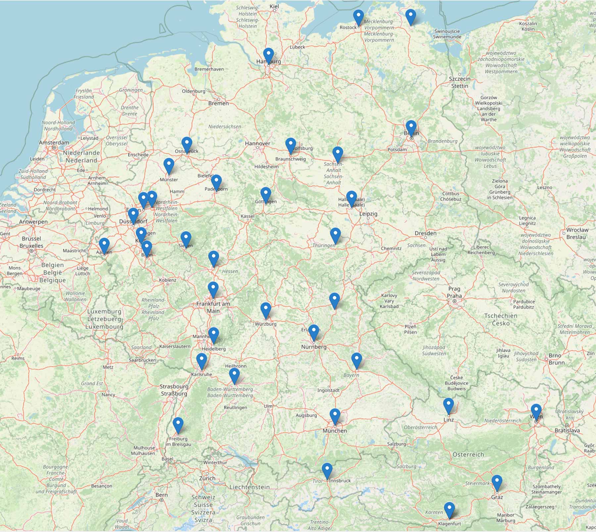
Task: Click the Frankfurt am Main marker
Action: (213, 289)
